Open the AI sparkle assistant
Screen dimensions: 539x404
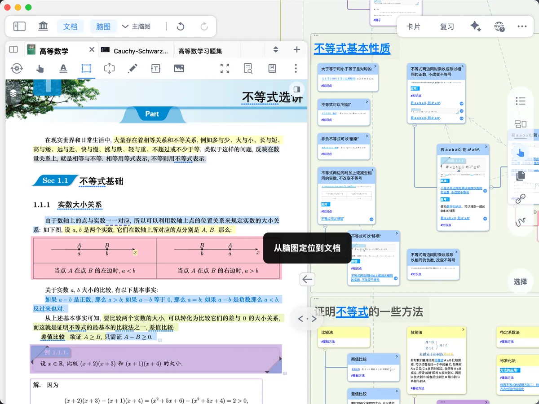[x=476, y=26]
